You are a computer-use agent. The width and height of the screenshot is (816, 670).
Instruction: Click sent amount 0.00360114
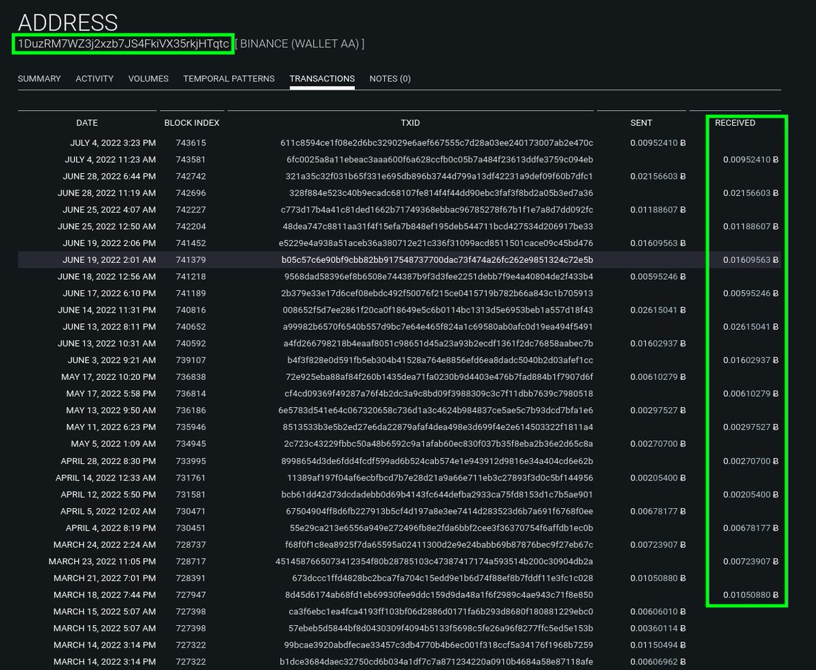pos(658,628)
